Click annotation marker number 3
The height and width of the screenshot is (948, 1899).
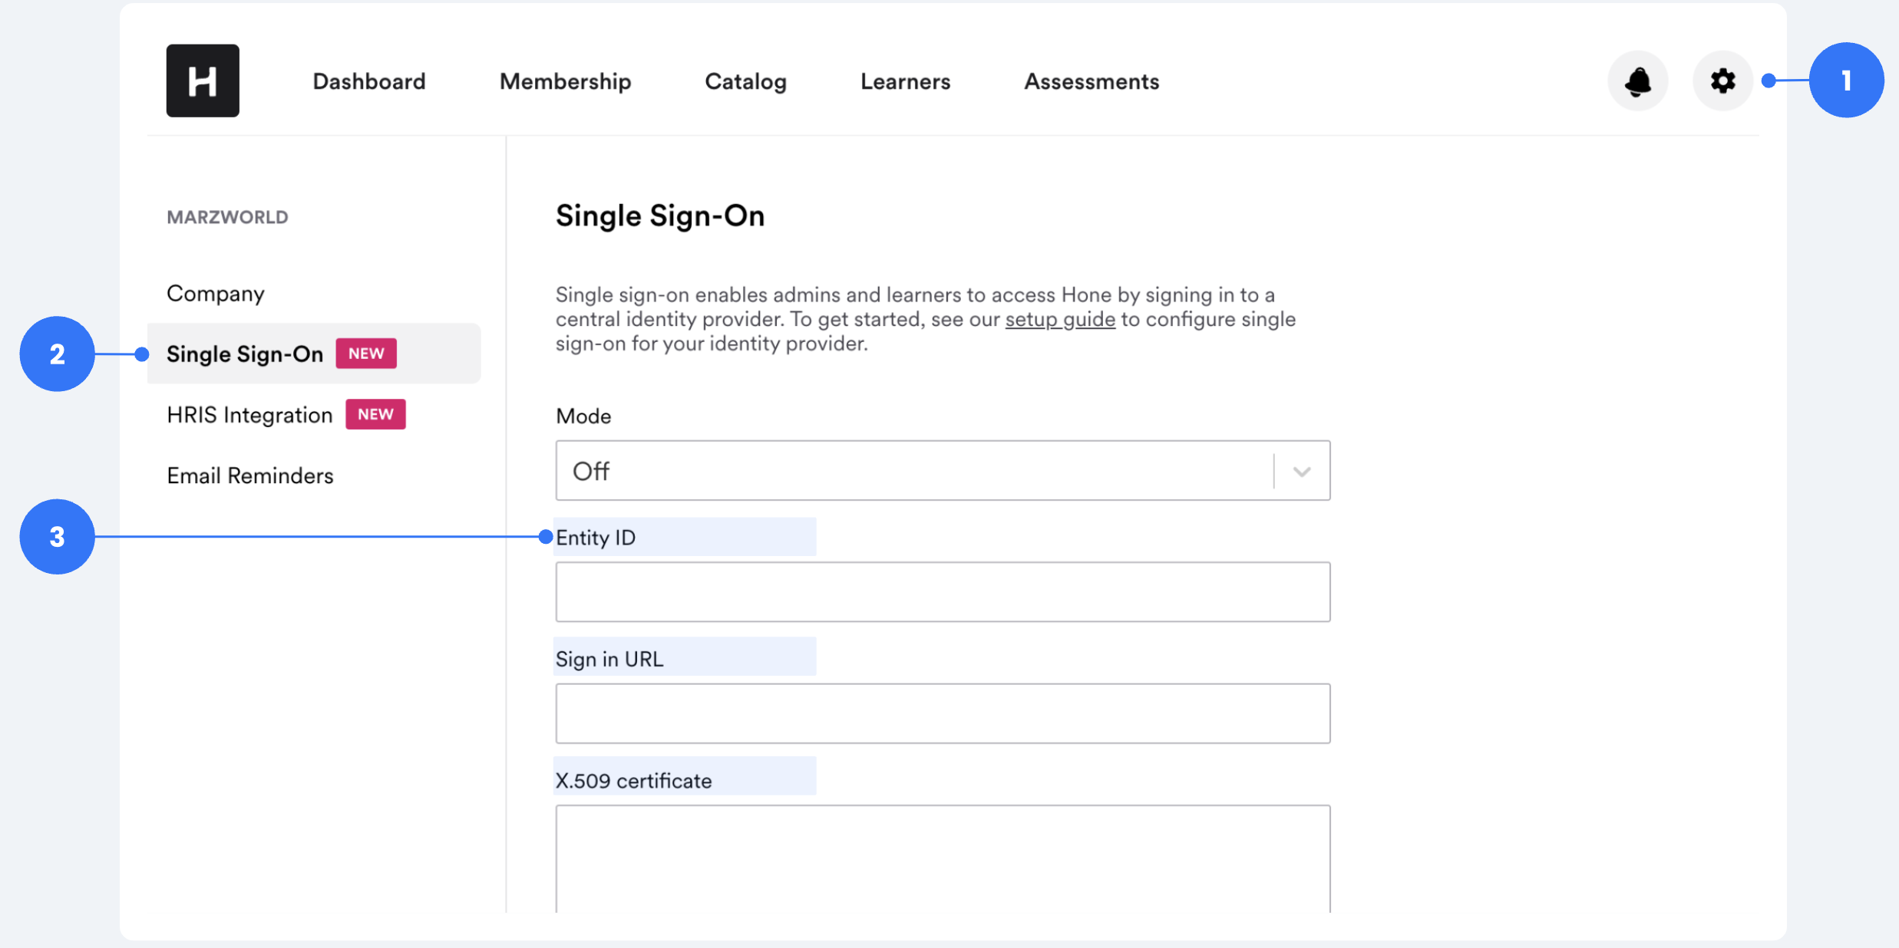[57, 537]
